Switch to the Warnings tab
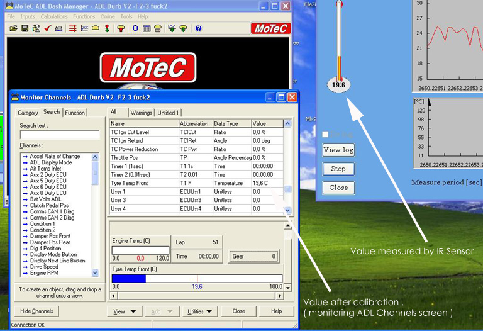The width and height of the screenshot is (483, 331). point(142,113)
